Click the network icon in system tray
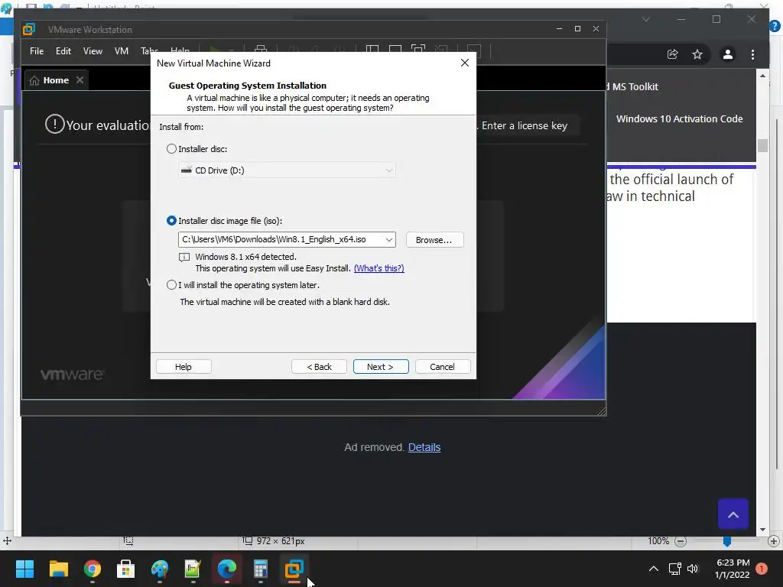The height and width of the screenshot is (587, 783). 674,569
